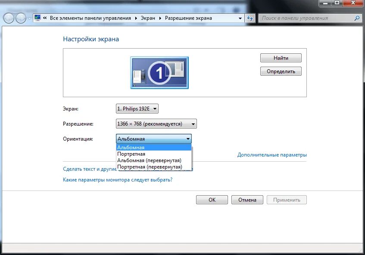Open 'Дополнительные параметры' link
Screen dimensions: 365x255
(x=272, y=155)
